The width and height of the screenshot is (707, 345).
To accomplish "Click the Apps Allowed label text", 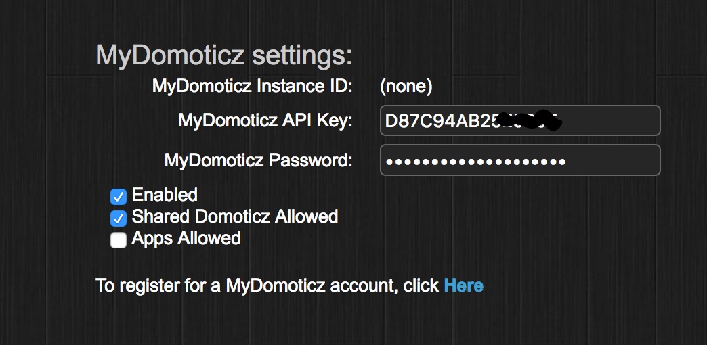I will pos(186,238).
